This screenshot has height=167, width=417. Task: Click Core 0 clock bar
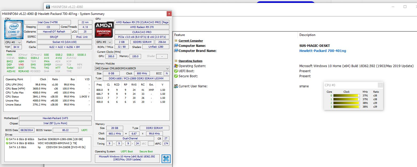tap(346, 95)
